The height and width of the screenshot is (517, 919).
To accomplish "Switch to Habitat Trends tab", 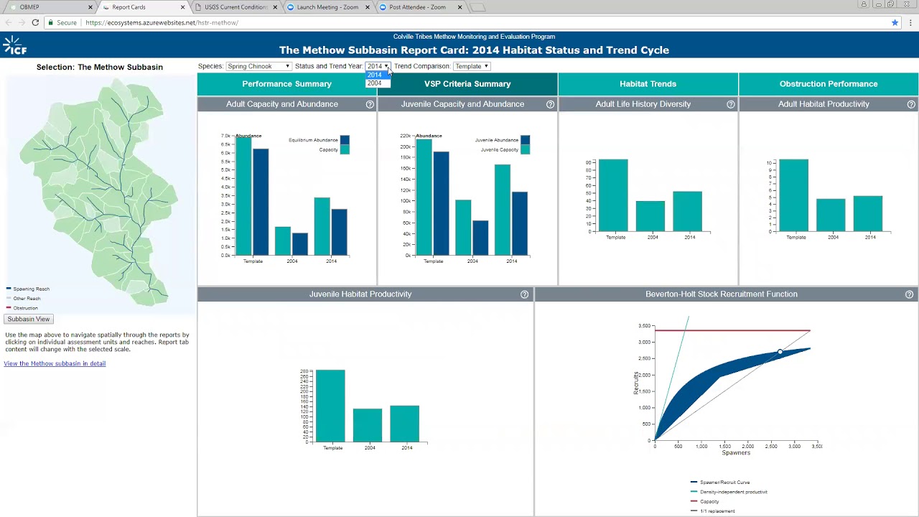I will [648, 84].
